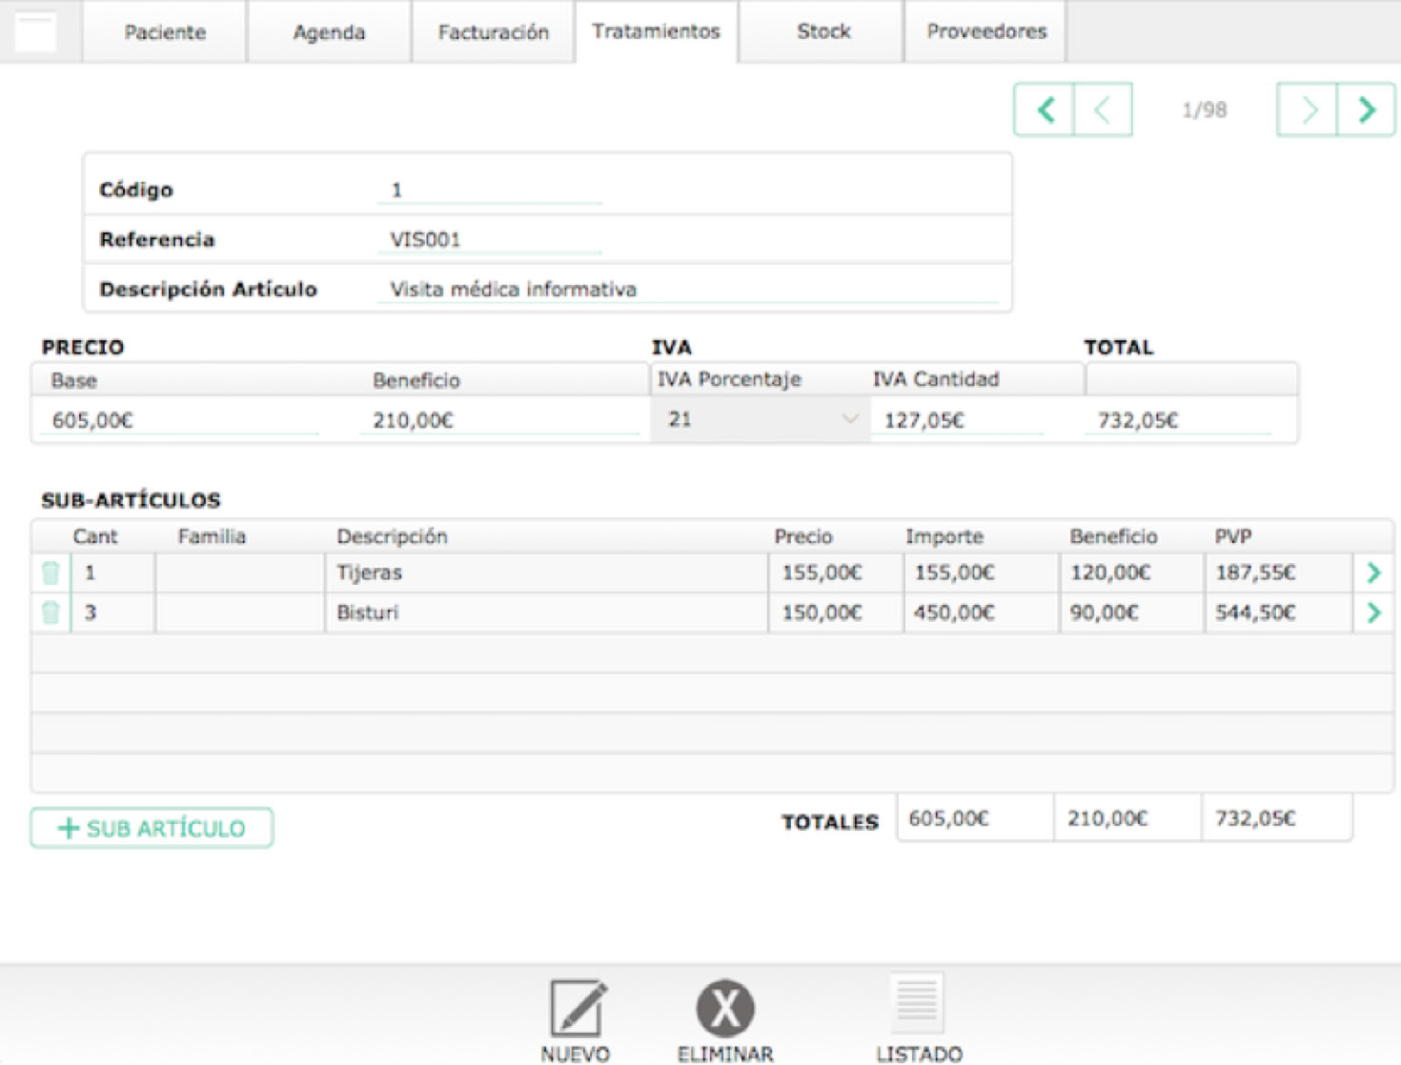Click the ELIMINAR X icon

coord(725,1008)
